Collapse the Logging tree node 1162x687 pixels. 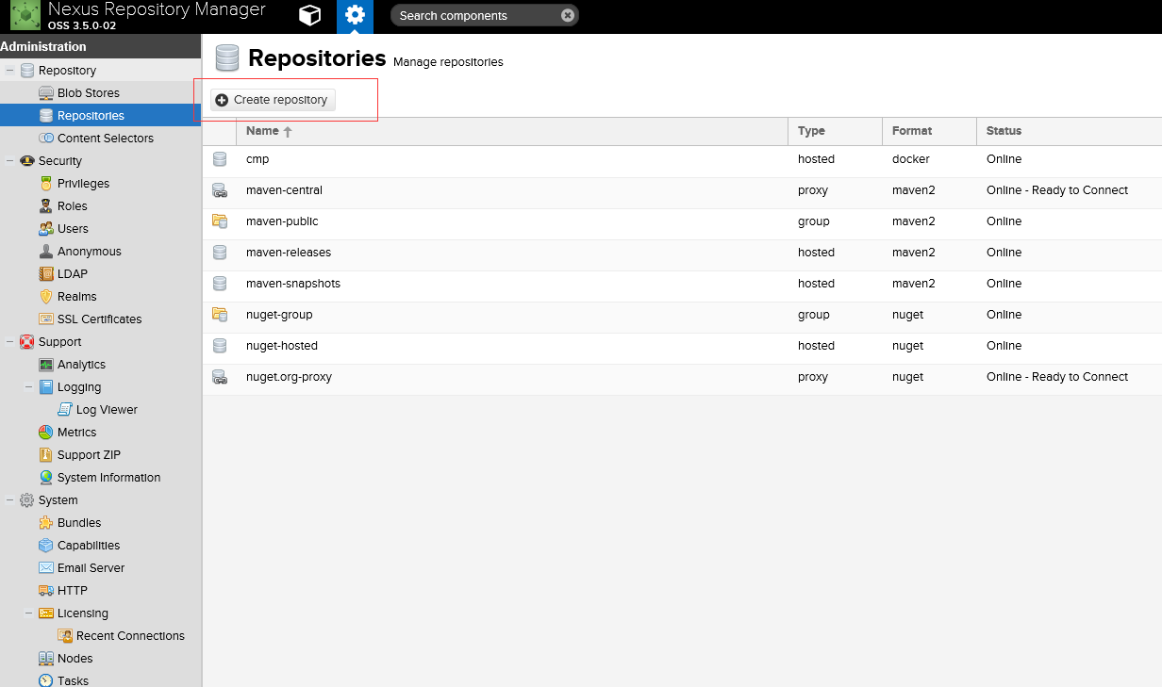[28, 387]
